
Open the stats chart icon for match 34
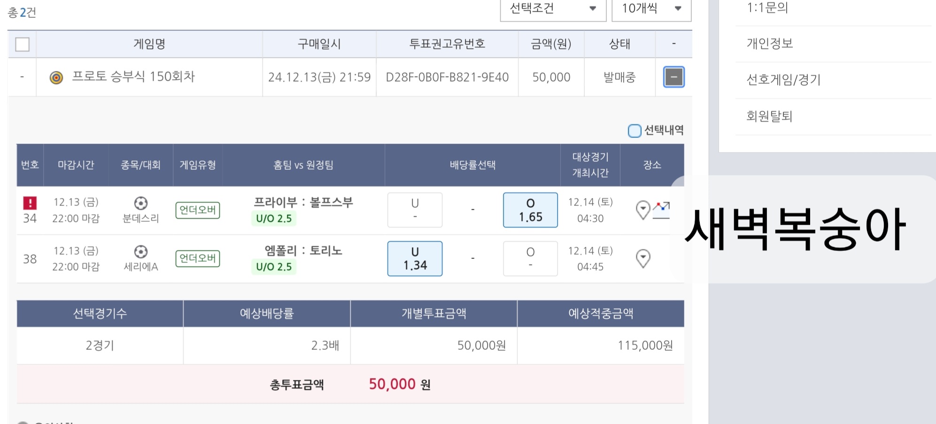click(661, 210)
